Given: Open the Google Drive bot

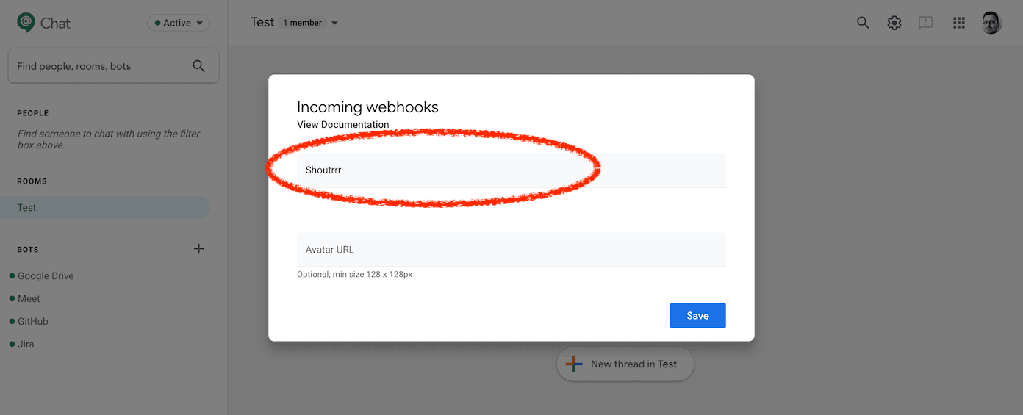Looking at the screenshot, I should pyautogui.click(x=46, y=276).
